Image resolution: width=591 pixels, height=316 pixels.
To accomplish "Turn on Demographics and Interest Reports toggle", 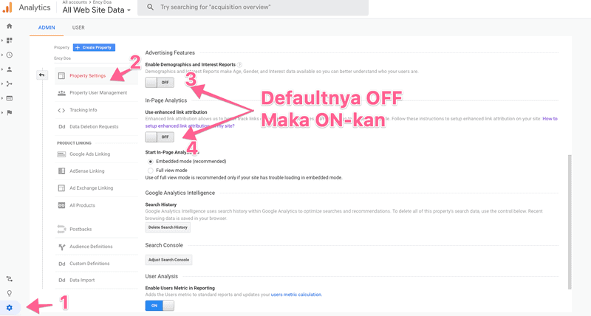I will pos(160,83).
